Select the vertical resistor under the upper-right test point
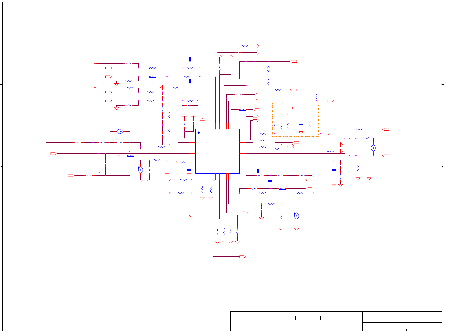This screenshot has height=336, width=476. tap(316, 96)
